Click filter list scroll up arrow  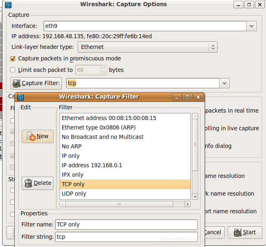click(x=195, y=116)
